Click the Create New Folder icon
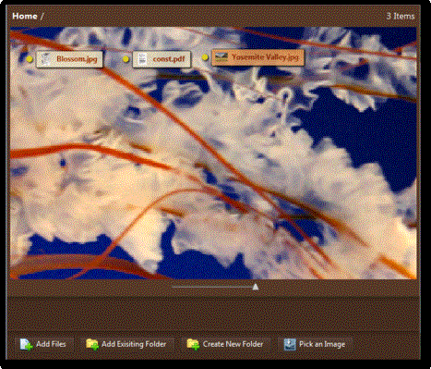 point(193,344)
